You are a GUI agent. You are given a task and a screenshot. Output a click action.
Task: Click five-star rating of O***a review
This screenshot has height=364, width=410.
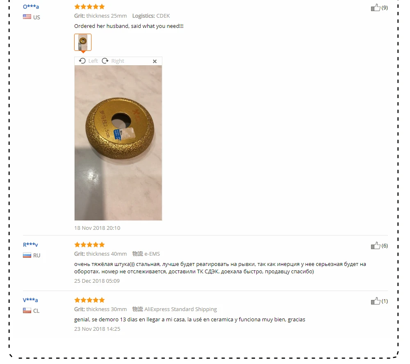[x=89, y=7]
